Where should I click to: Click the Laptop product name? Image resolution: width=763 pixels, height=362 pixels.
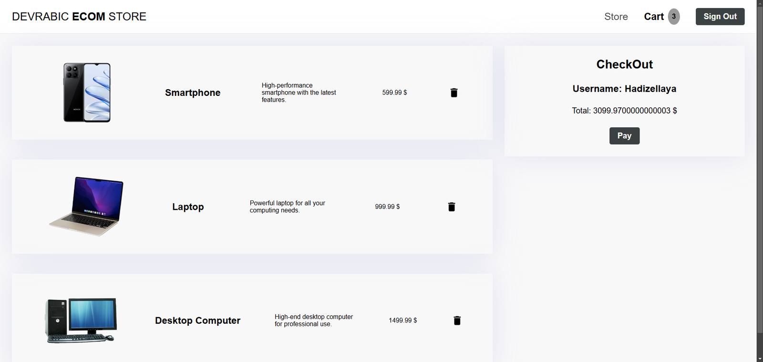pos(188,207)
